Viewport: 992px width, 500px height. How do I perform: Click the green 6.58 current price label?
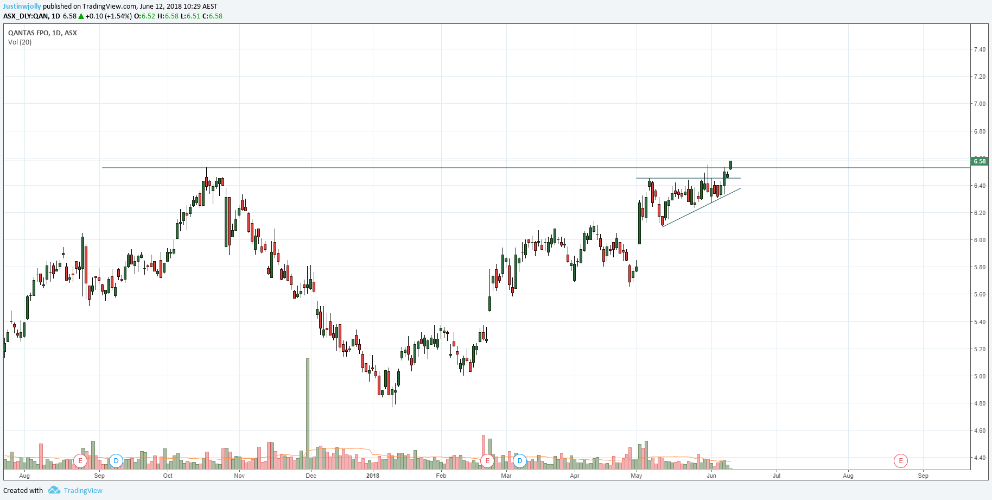point(979,161)
